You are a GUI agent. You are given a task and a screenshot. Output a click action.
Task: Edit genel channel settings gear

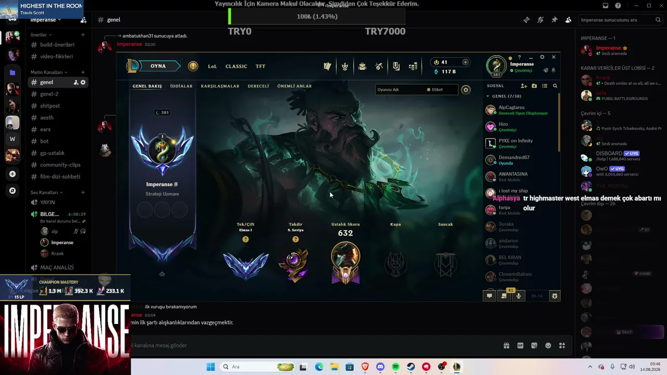(x=83, y=82)
